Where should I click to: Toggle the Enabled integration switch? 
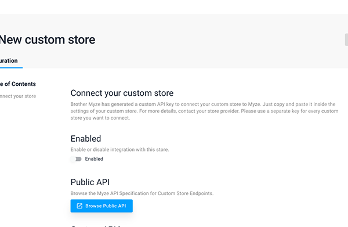point(76,159)
